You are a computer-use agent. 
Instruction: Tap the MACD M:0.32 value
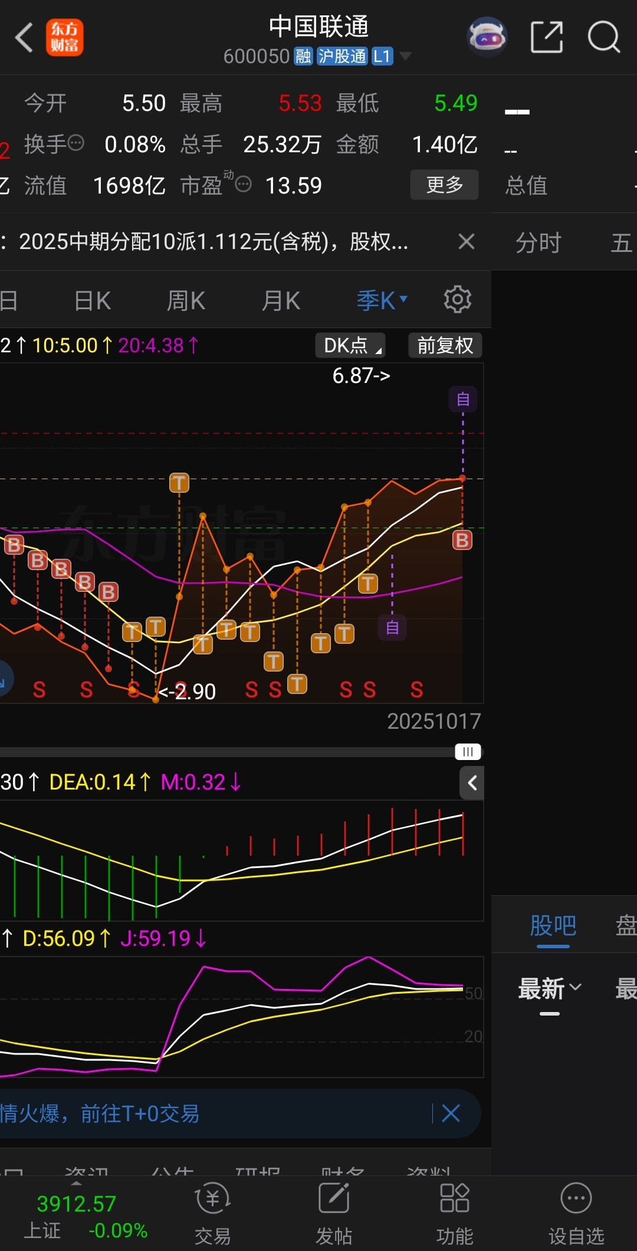(x=201, y=782)
